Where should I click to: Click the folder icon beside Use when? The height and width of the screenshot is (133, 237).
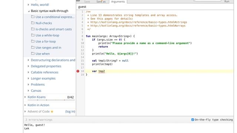point(33,53)
